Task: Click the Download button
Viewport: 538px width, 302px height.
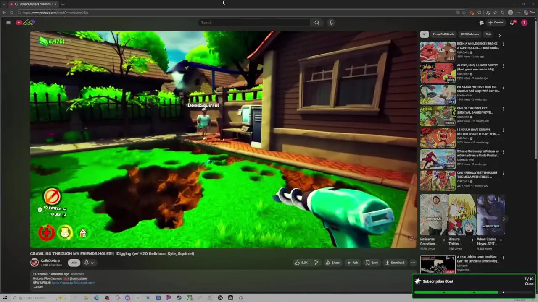Action: point(395,263)
